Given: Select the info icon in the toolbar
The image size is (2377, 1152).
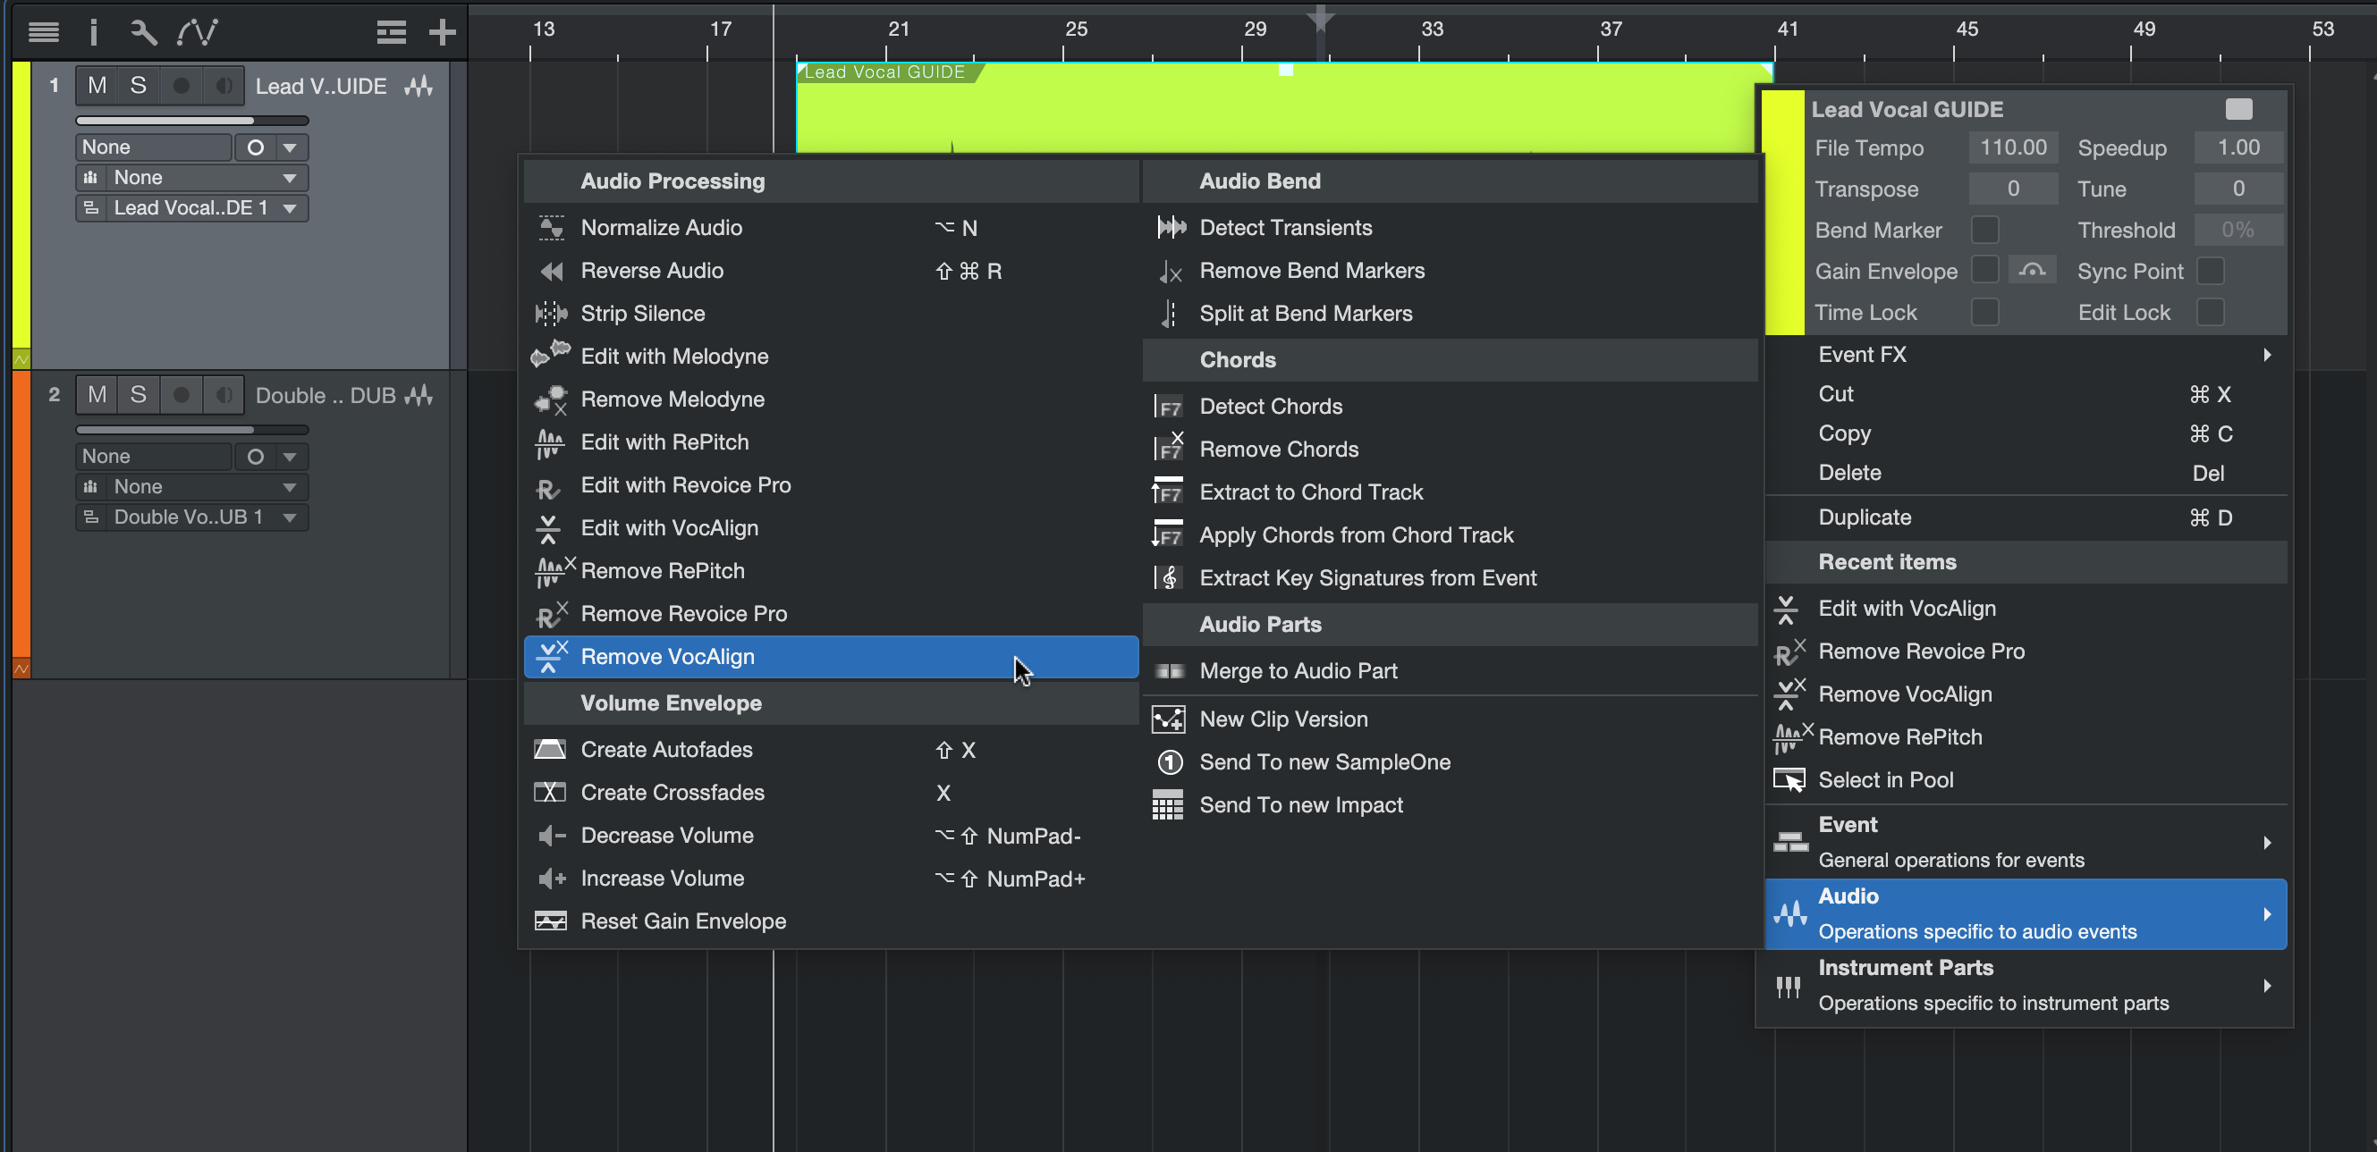Looking at the screenshot, I should (x=93, y=31).
